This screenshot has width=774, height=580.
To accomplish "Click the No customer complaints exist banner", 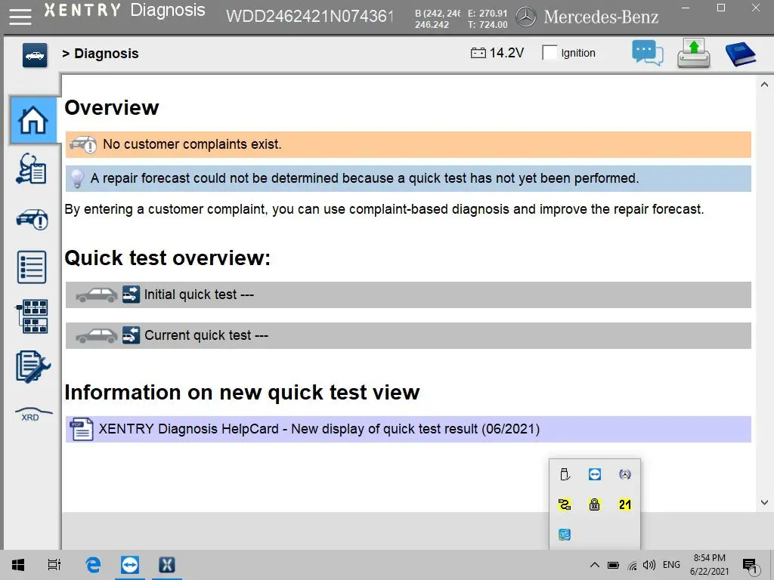I will (408, 144).
